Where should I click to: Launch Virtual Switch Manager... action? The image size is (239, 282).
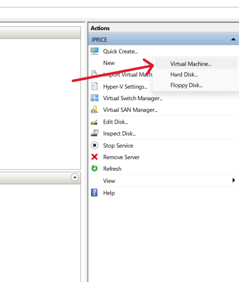coord(133,98)
